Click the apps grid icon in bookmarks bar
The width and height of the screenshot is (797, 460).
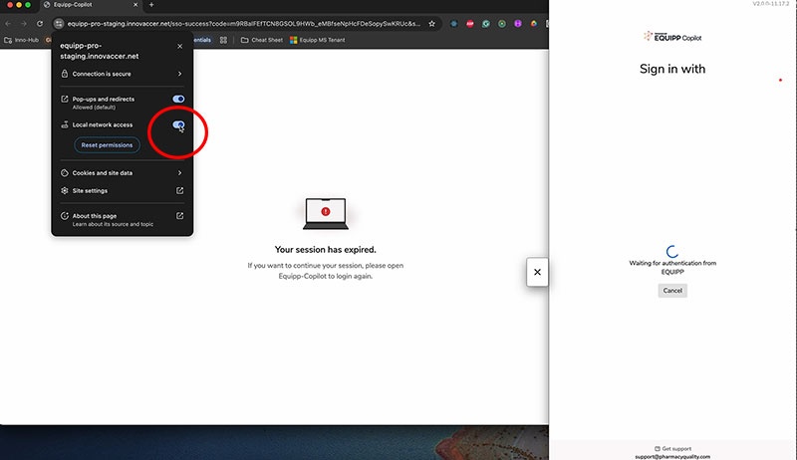pos(223,40)
